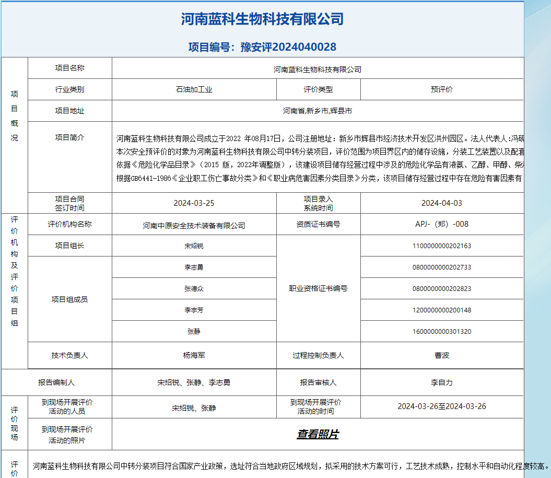Select certificate number 1100000000202163
Image resolution: width=551 pixels, height=478 pixels.
(442, 246)
